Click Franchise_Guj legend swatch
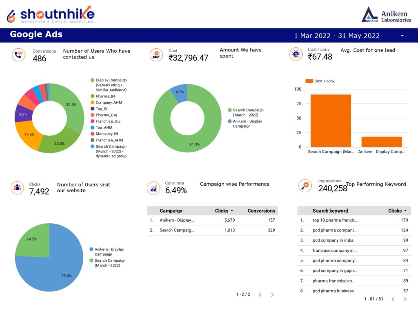 (93, 121)
